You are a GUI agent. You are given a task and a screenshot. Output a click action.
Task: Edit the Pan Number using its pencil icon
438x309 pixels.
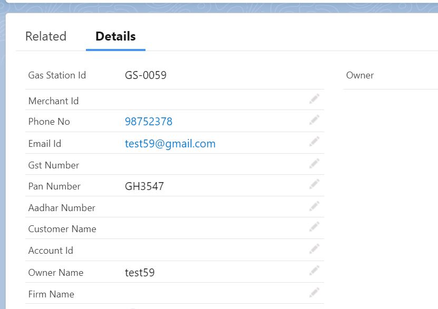point(314,184)
